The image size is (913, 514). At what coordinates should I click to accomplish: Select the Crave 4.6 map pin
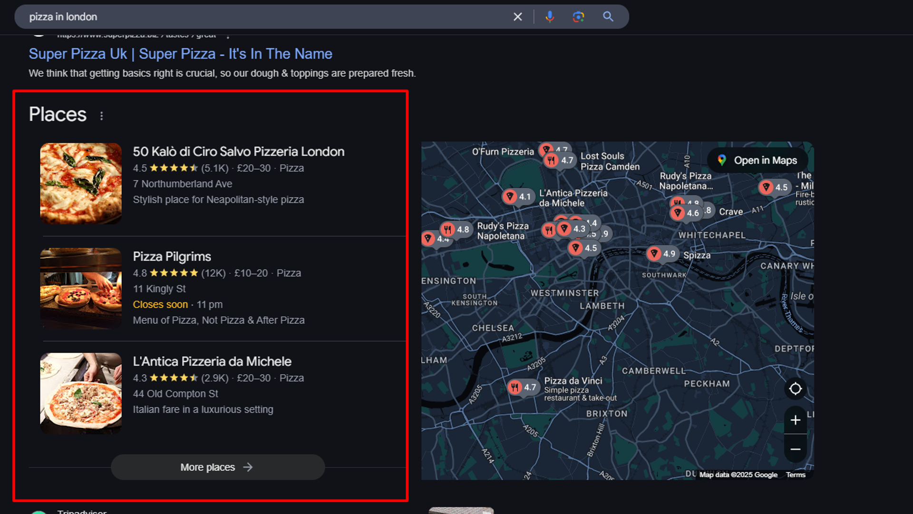pos(685,213)
